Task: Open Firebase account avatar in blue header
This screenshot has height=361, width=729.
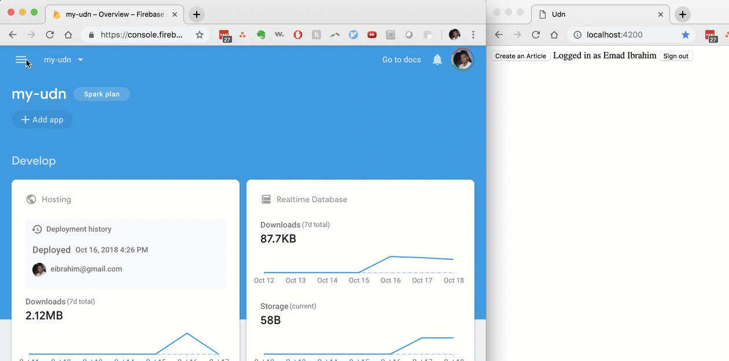Action: tap(462, 59)
